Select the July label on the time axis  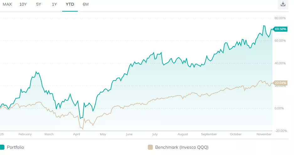[x=154, y=134]
